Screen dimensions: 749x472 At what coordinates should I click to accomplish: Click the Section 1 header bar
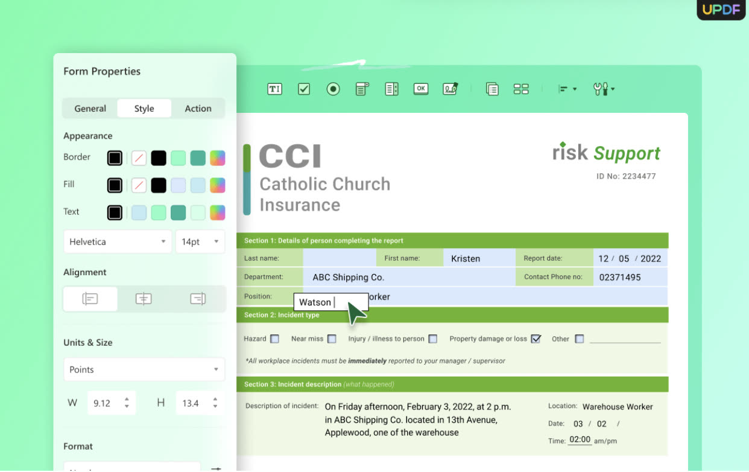[x=452, y=240]
